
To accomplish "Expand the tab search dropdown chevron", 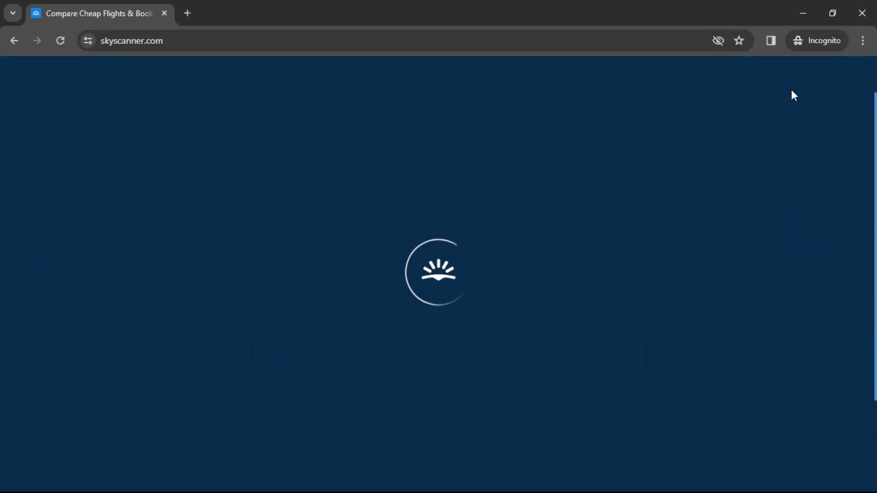I will [13, 13].
